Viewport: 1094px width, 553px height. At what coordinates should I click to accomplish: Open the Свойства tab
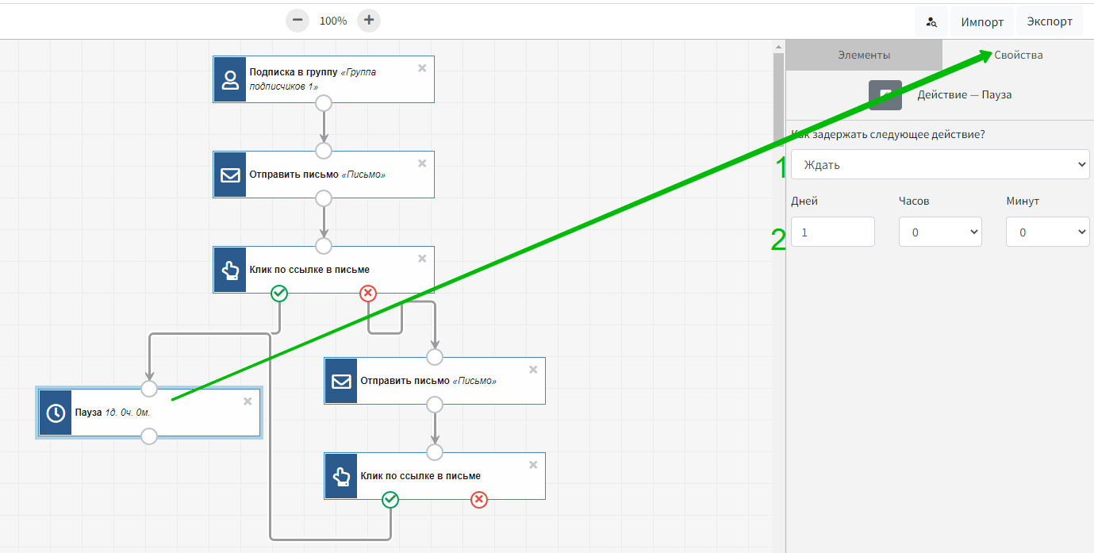(x=1018, y=55)
